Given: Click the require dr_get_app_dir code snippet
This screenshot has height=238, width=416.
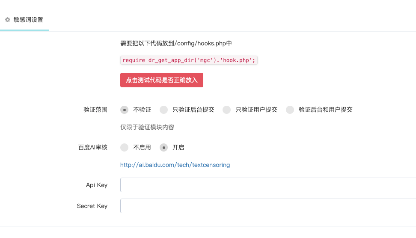Looking at the screenshot, I should [x=189, y=60].
